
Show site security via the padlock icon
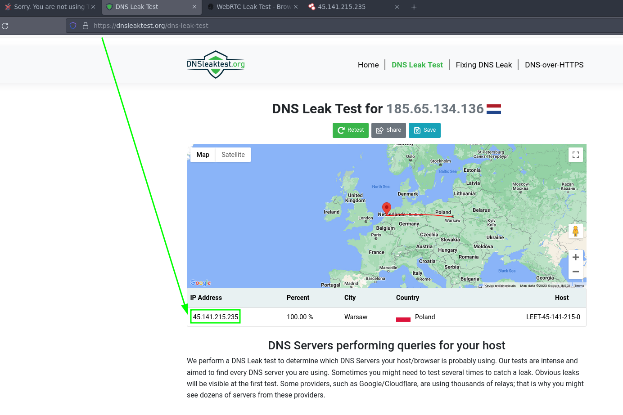pyautogui.click(x=86, y=26)
